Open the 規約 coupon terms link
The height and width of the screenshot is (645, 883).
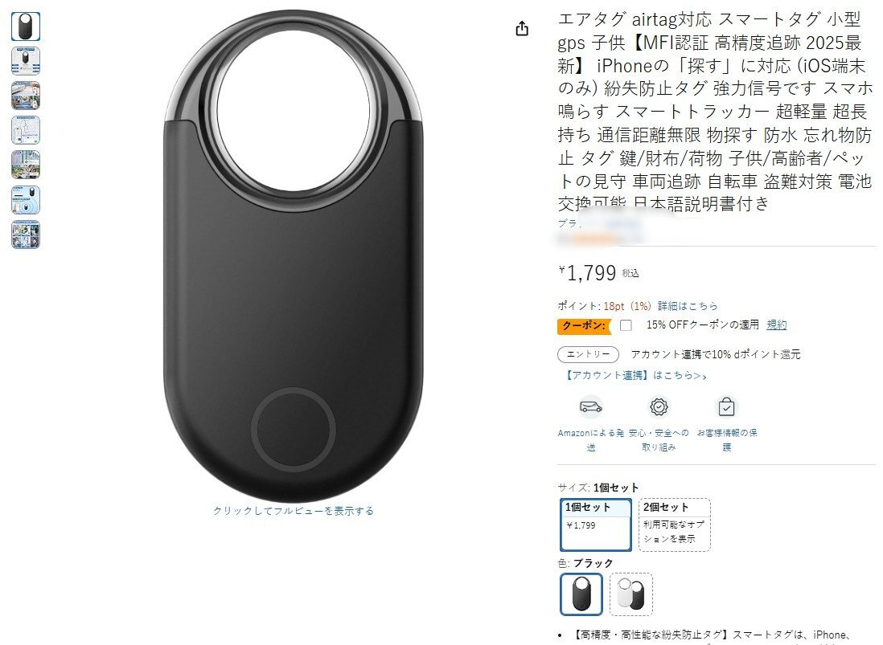[777, 325]
